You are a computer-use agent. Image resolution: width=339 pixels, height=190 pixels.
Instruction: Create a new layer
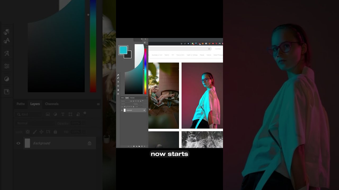tap(142, 146)
